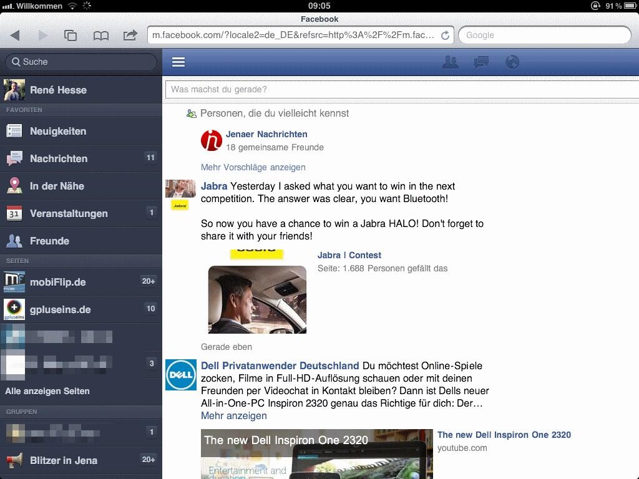Screen dimensions: 639x479
Task: Tap the Safari back arrow
Action: 15,35
